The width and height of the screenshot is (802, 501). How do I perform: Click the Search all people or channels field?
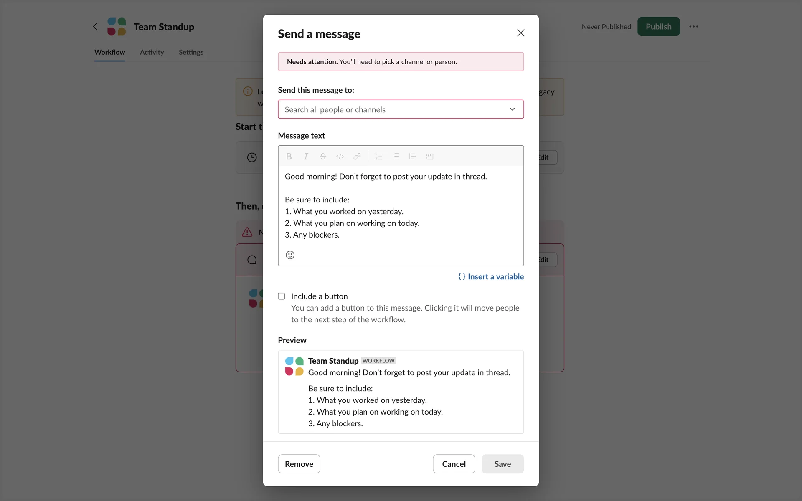pos(388,109)
